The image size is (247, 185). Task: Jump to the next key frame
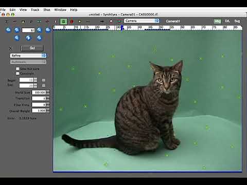coord(40,30)
